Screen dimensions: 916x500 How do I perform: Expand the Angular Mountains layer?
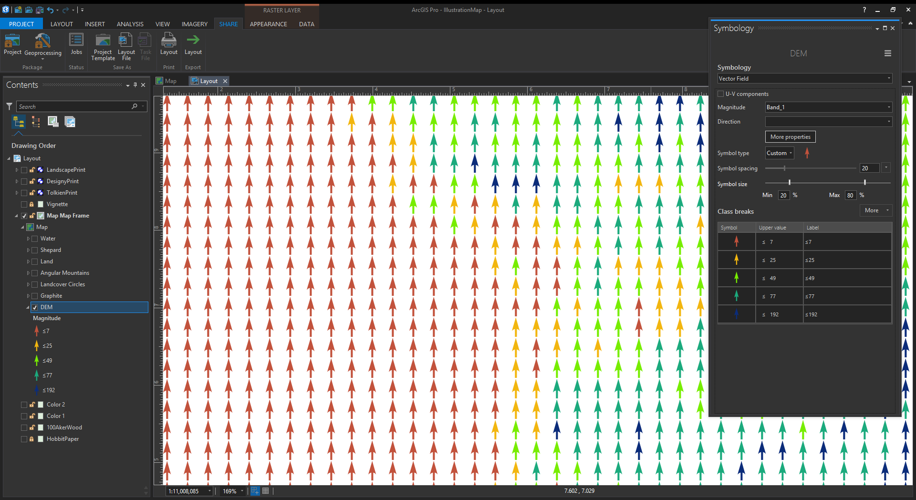click(28, 273)
